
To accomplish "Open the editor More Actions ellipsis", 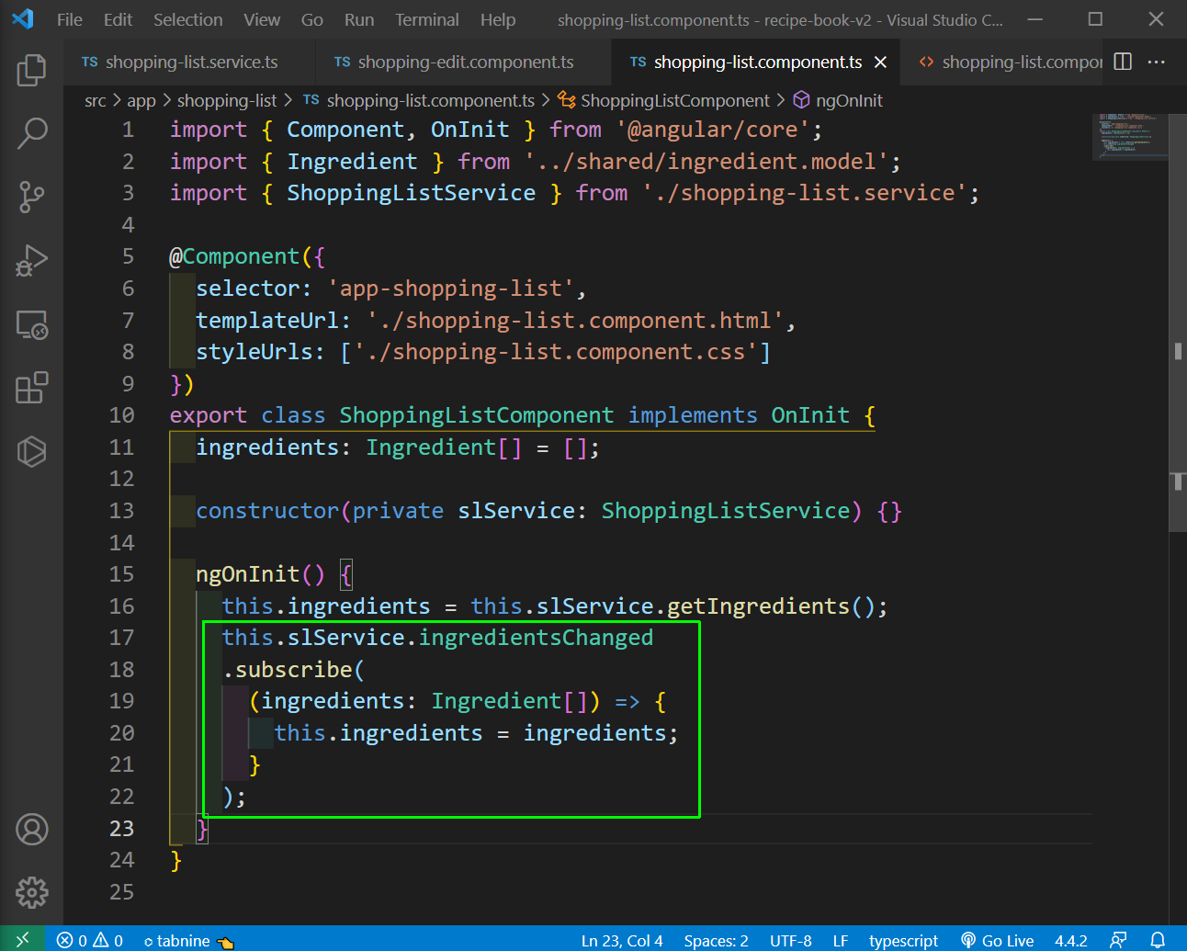I will [x=1157, y=62].
